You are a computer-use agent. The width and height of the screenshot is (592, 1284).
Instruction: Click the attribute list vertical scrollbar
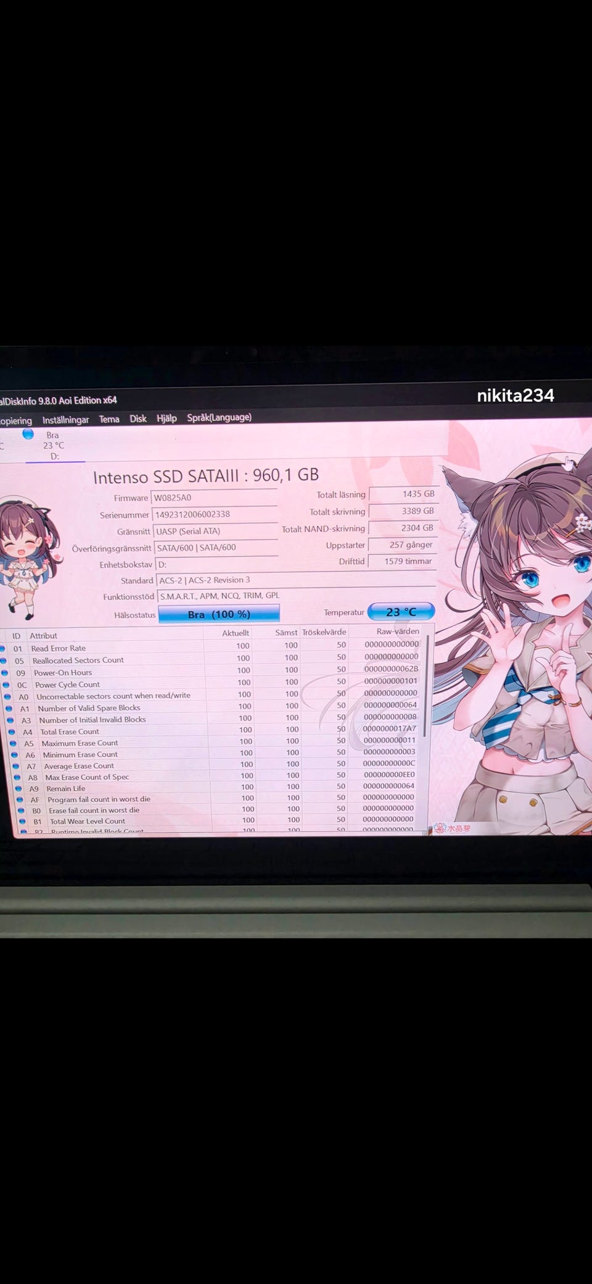point(427,685)
